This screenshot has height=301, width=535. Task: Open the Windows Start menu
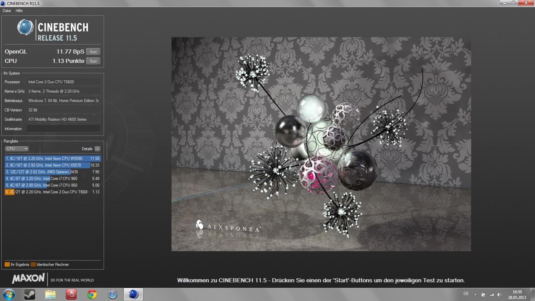(x=9, y=295)
